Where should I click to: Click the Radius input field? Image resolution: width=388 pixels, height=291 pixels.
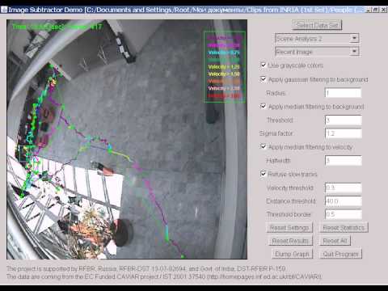(343, 93)
